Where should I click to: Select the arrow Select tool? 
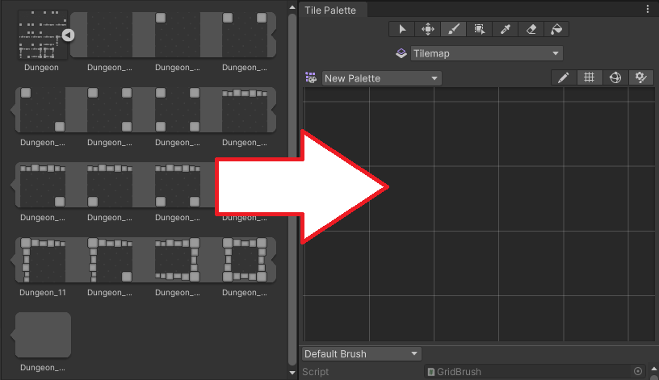click(401, 29)
